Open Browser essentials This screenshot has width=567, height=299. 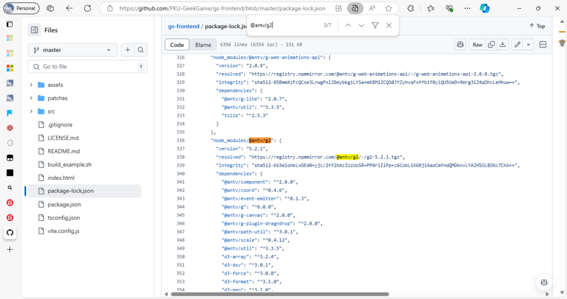pos(449,8)
